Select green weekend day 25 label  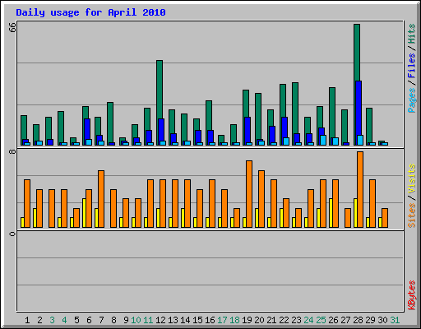click(x=321, y=320)
